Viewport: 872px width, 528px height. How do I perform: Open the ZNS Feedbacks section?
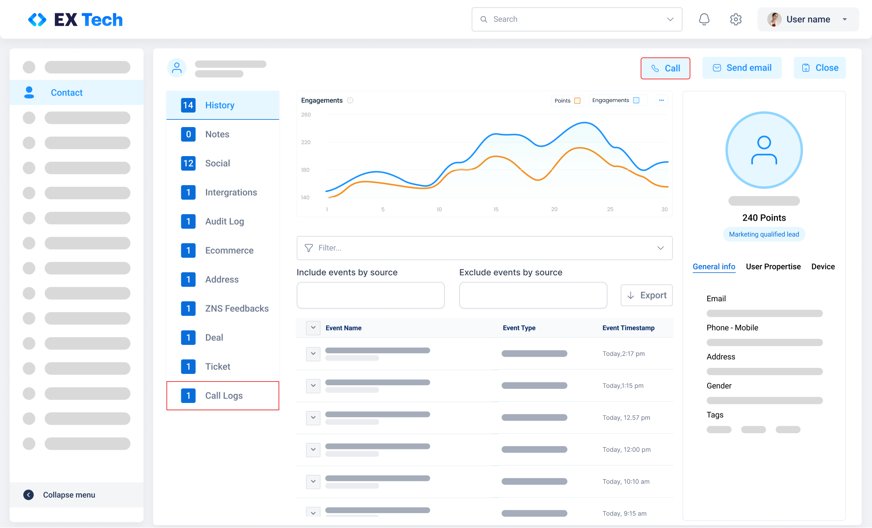(223, 309)
